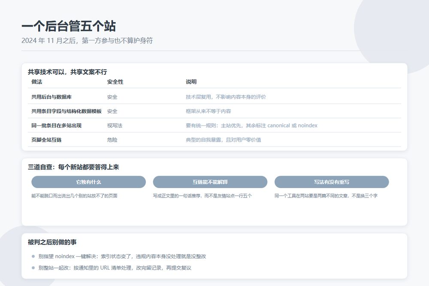Select the 同一批条目在多站出现 cell
Image resolution: width=429 pixels, height=286 pixels.
tap(56, 125)
